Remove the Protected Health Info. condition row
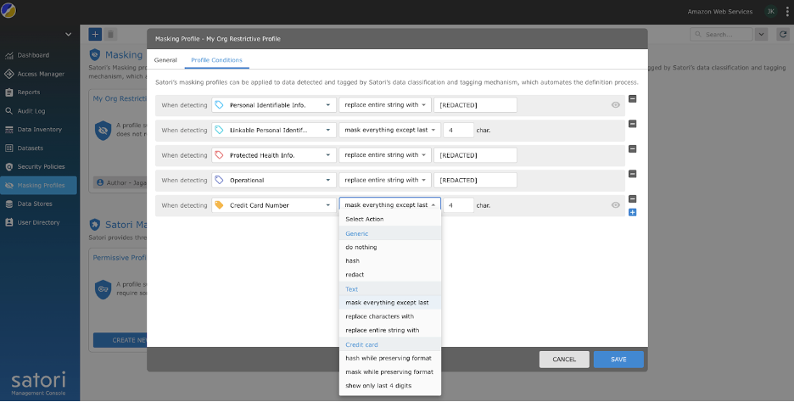The width and height of the screenshot is (794, 402). [633, 149]
